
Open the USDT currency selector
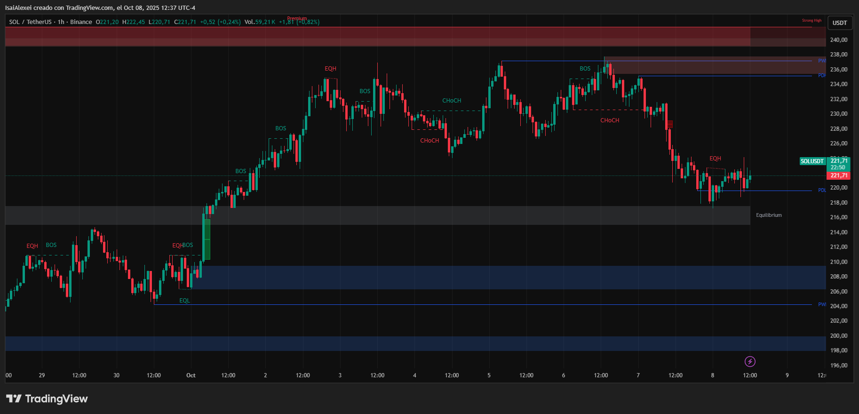pos(839,23)
